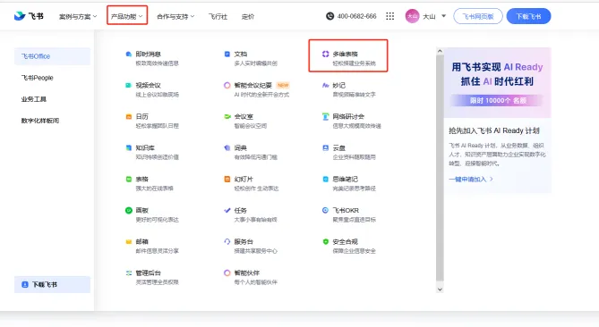The width and height of the screenshot is (599, 327).
Task: Click the phone icon beside 400-0682-666
Action: 330,16
